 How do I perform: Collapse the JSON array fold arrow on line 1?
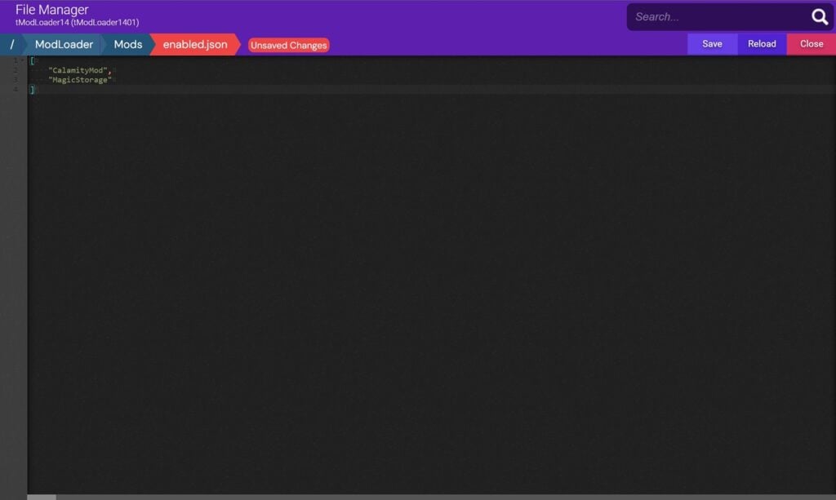tap(23, 60)
